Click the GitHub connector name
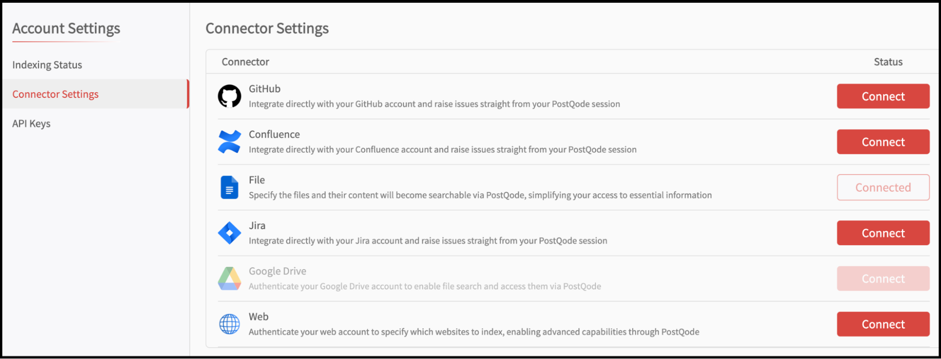The image size is (941, 359). coord(265,89)
